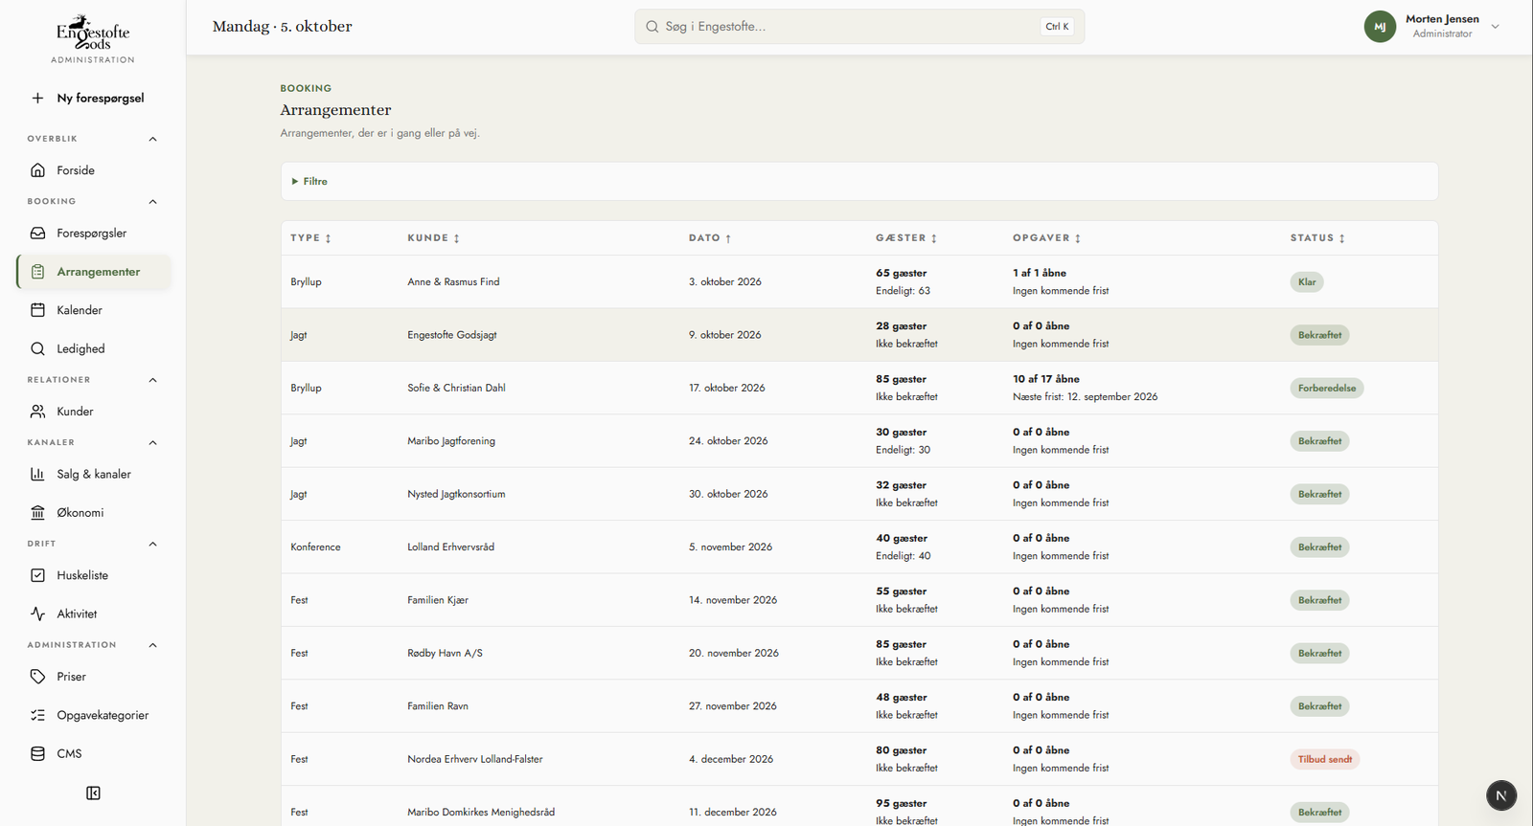Click the MJ avatar circle
Image resolution: width=1533 pixels, height=826 pixels.
point(1380,27)
